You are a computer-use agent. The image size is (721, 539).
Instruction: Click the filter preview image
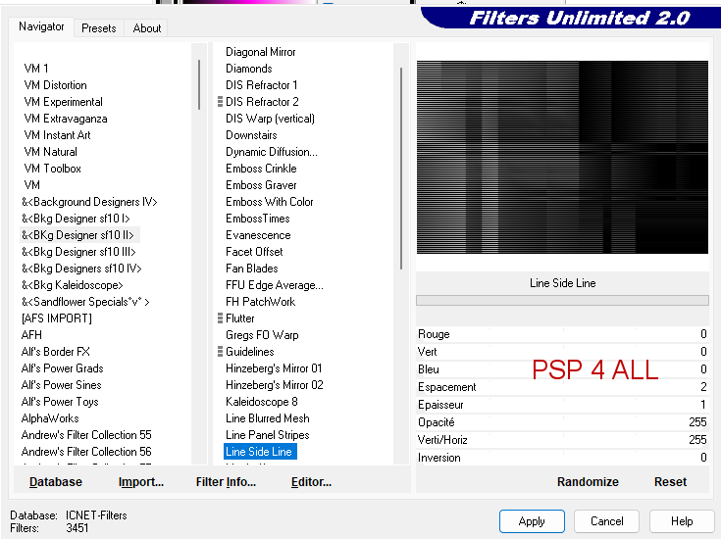562,157
